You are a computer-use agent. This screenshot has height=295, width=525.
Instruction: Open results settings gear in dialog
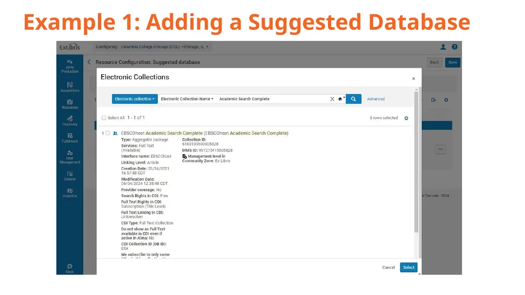406,118
